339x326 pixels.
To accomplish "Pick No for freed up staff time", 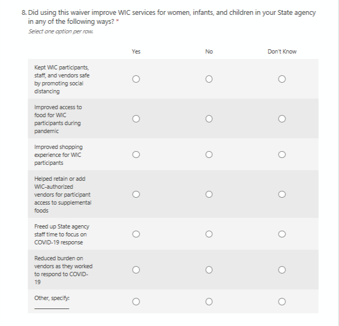I will pos(209,234).
